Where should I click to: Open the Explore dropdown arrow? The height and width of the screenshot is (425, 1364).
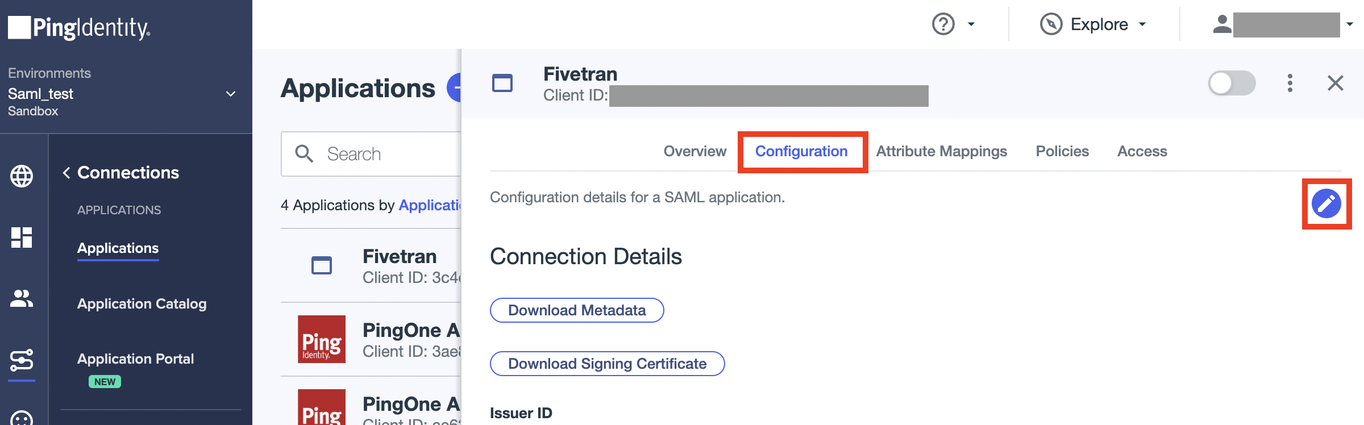point(1142,24)
